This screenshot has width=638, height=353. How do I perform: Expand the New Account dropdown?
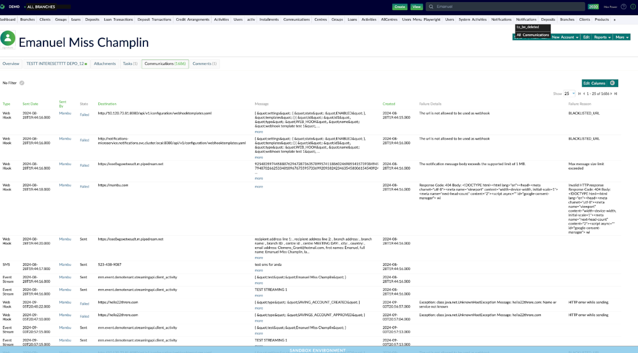pos(565,37)
